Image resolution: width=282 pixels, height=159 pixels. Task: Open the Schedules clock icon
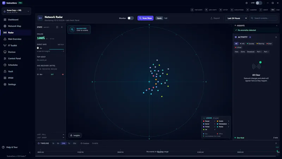point(5,65)
